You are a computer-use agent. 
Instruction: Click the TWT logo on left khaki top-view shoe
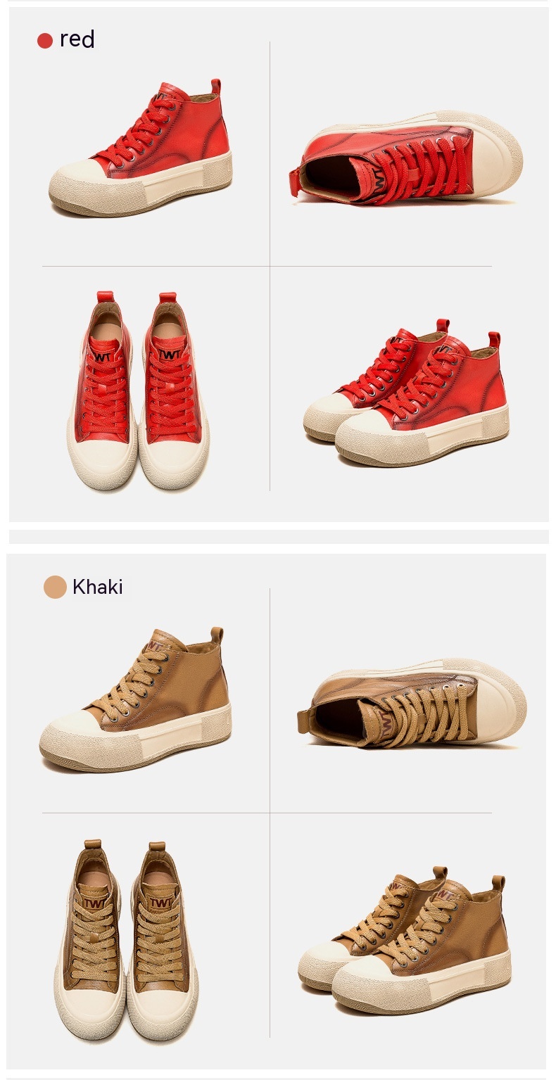tap(94, 903)
